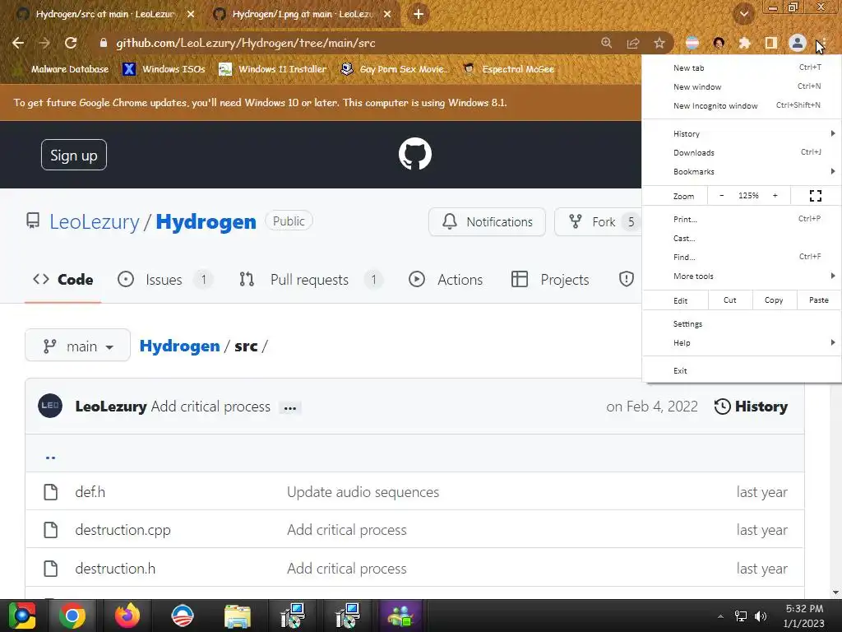Click the Notifications button

point(487,222)
